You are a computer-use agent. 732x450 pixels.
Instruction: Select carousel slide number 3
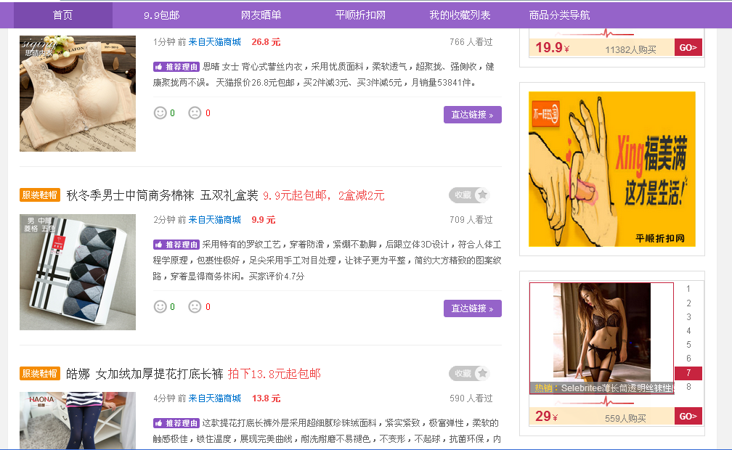pos(688,317)
